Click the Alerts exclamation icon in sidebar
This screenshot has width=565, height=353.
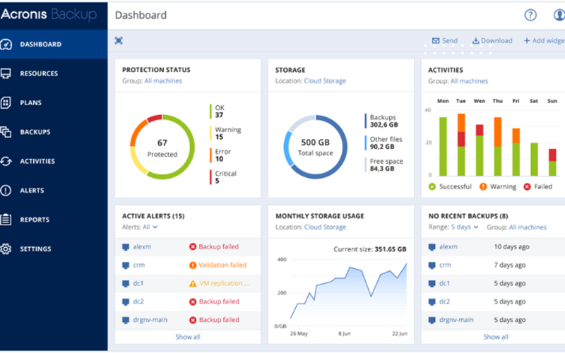[6, 190]
